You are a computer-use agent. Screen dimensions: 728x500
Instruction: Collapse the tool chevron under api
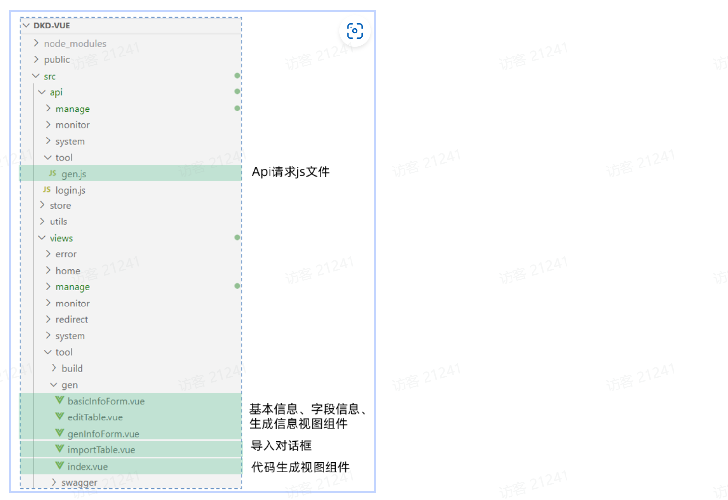point(48,157)
